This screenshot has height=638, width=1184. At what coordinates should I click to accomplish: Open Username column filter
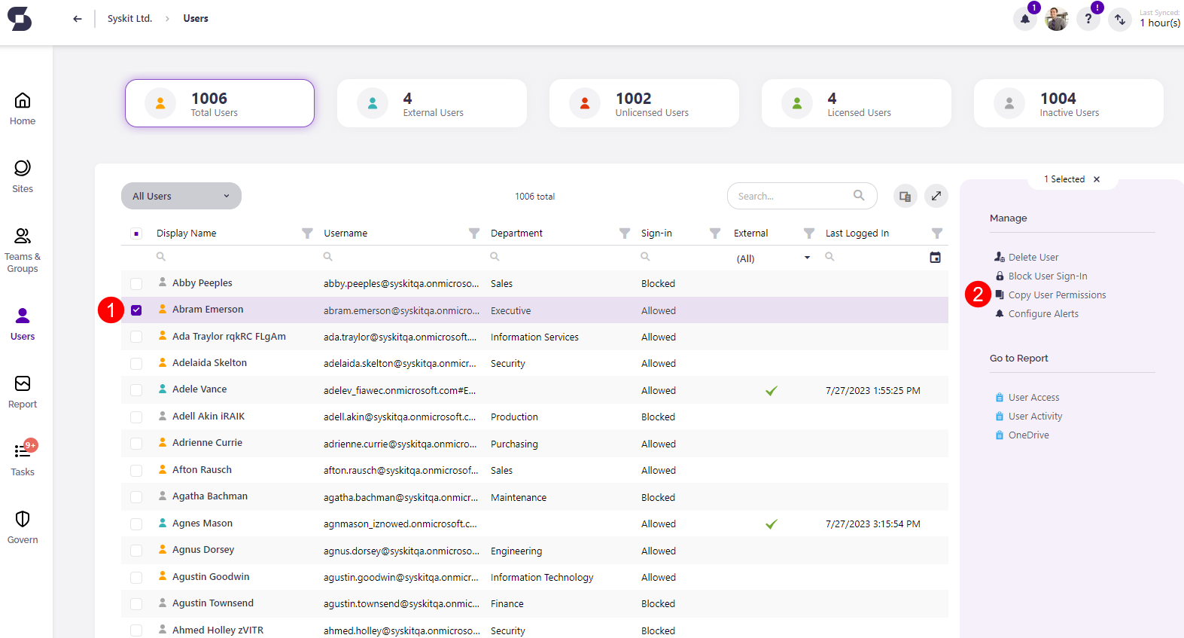pos(474,234)
